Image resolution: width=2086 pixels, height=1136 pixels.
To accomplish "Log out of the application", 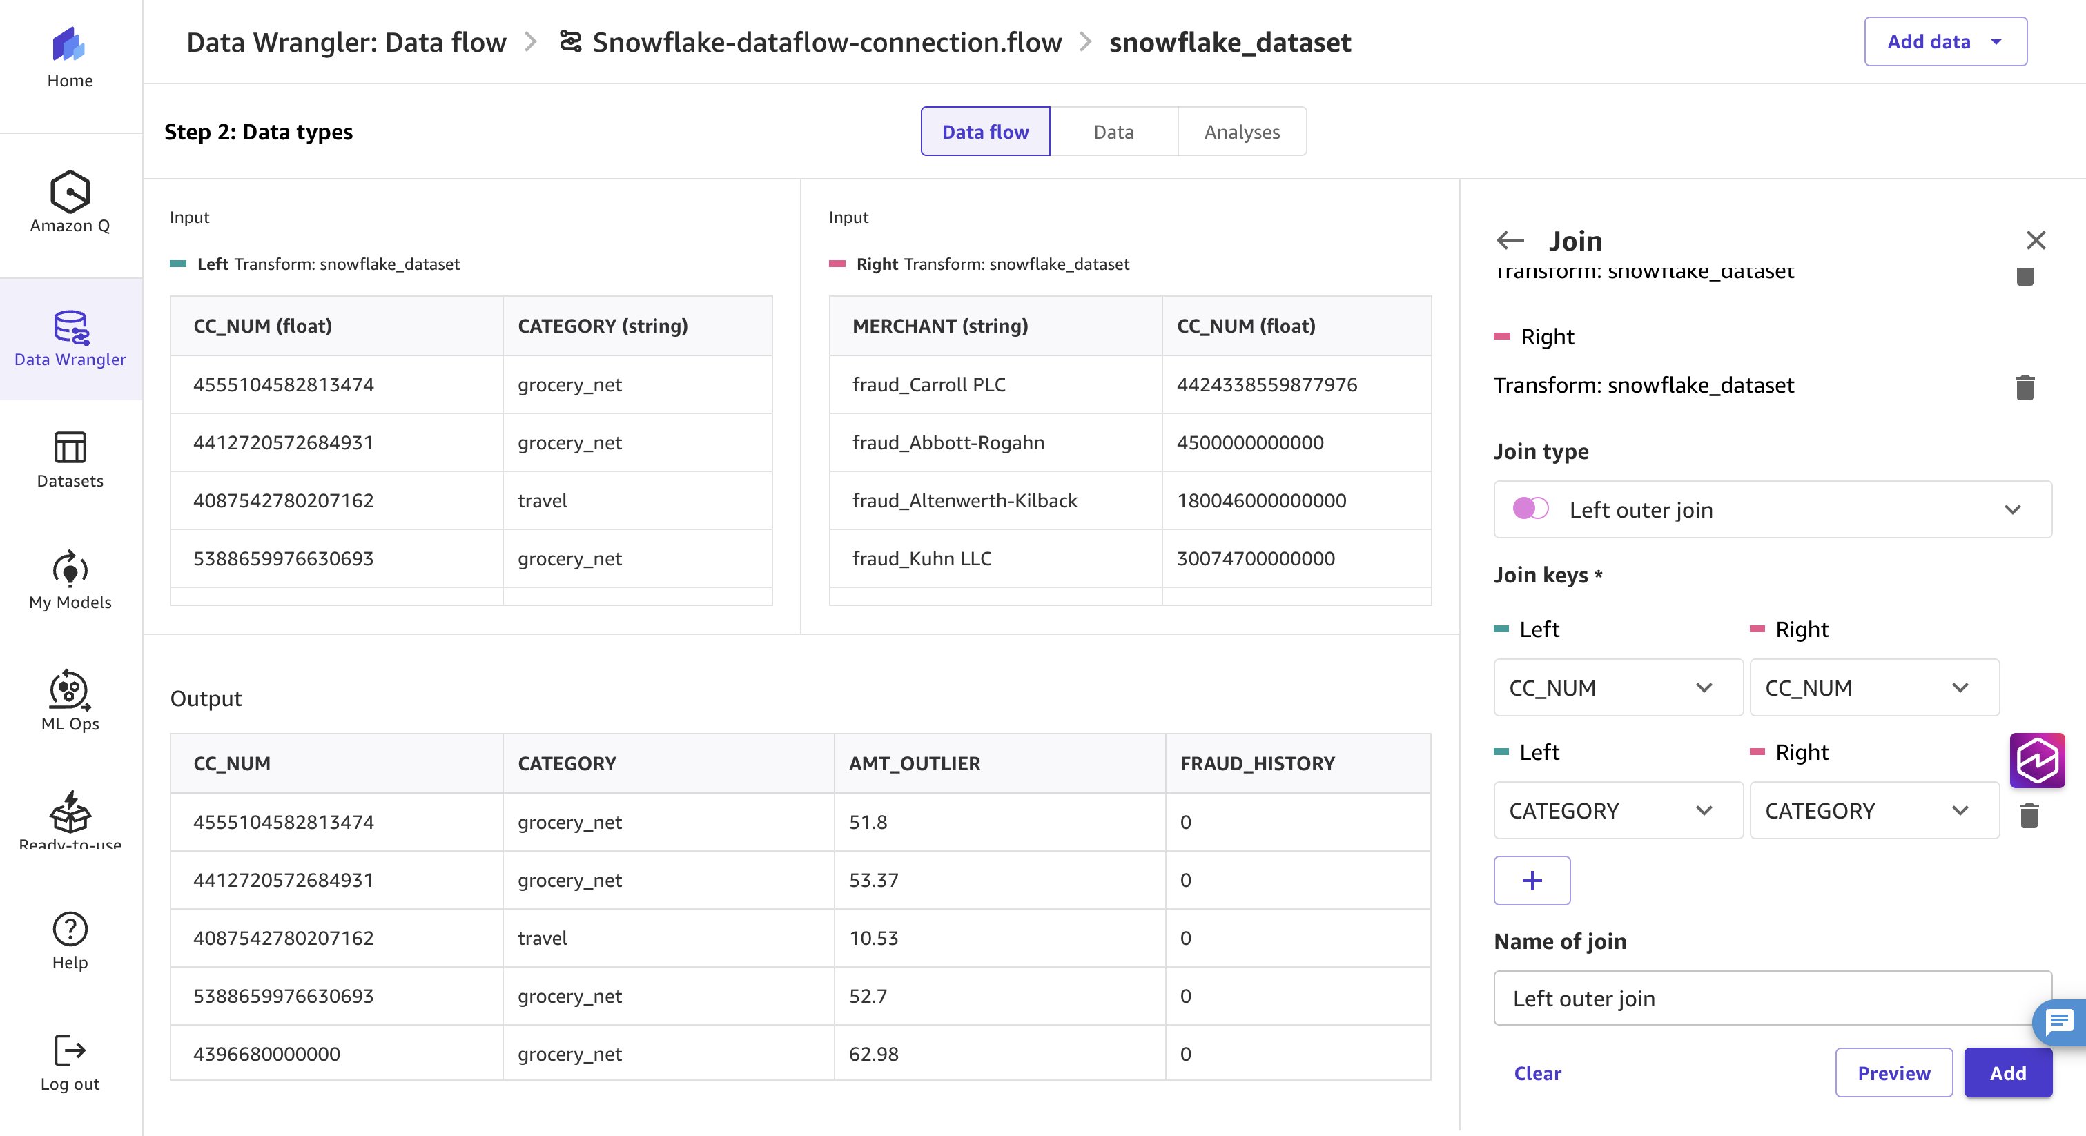I will 70,1063.
